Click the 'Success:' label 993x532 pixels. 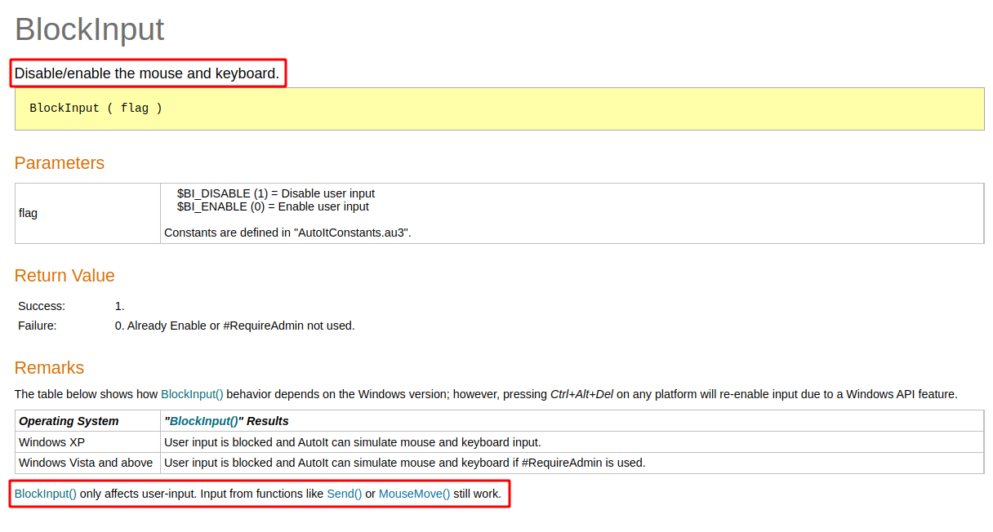tap(42, 306)
